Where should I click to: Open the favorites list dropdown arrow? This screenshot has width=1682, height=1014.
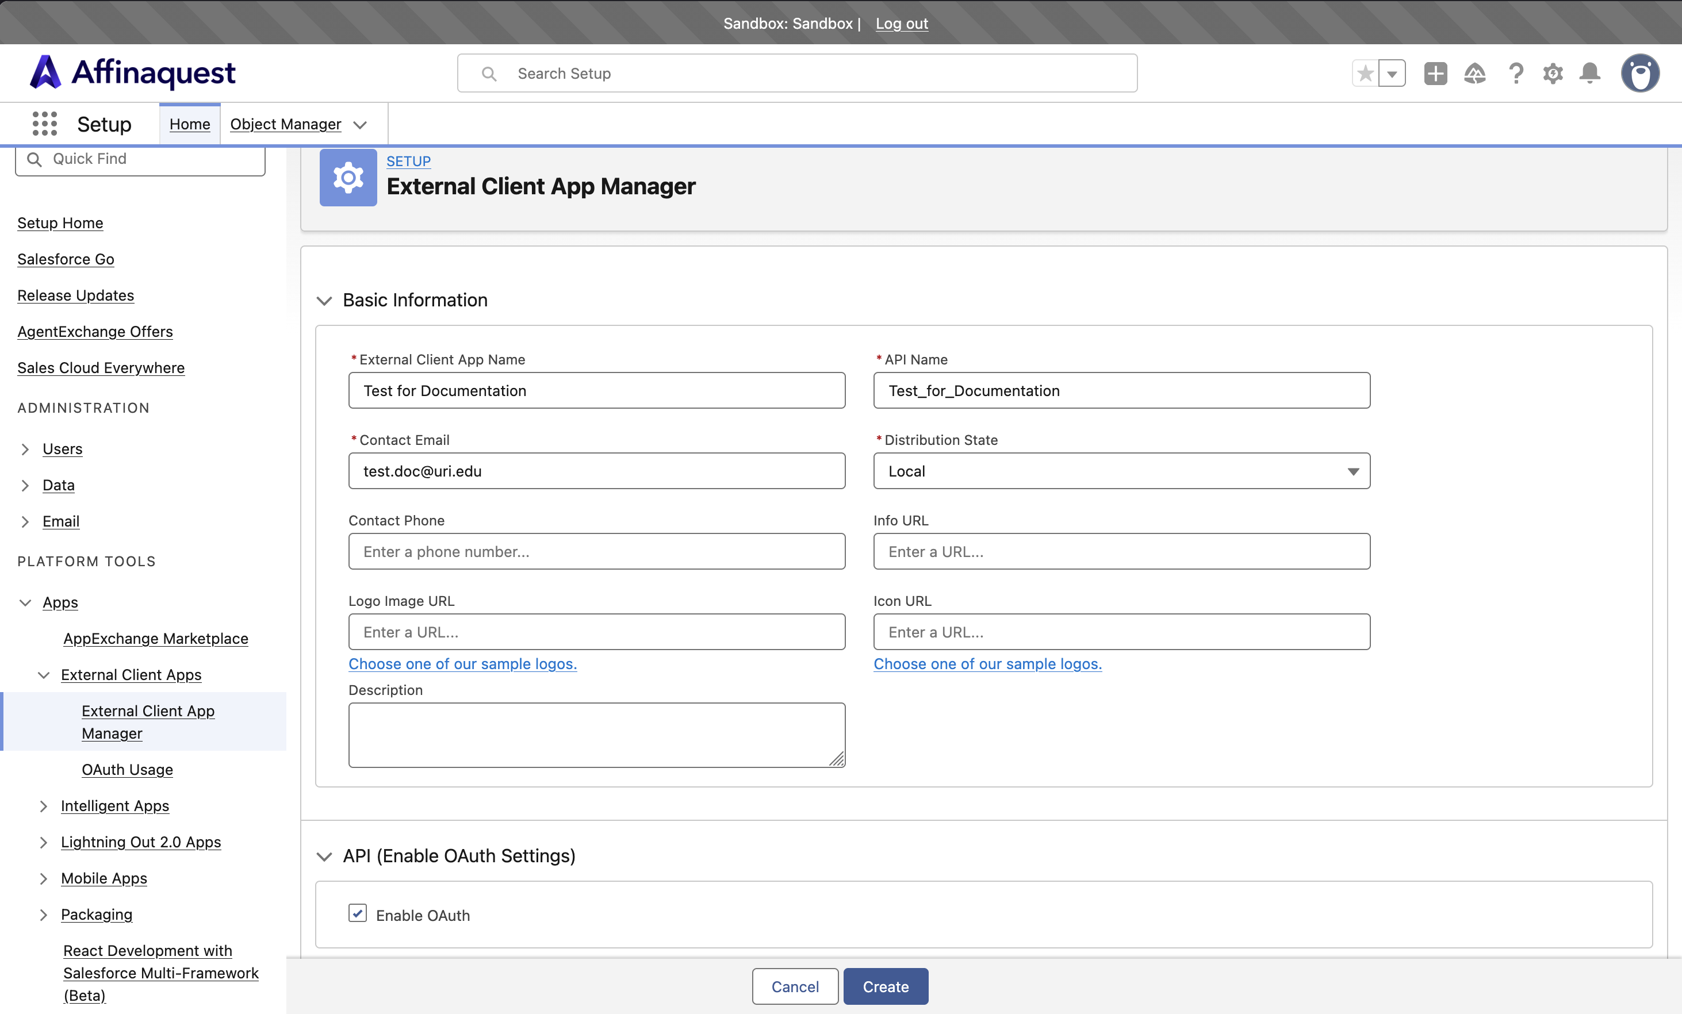1392,74
